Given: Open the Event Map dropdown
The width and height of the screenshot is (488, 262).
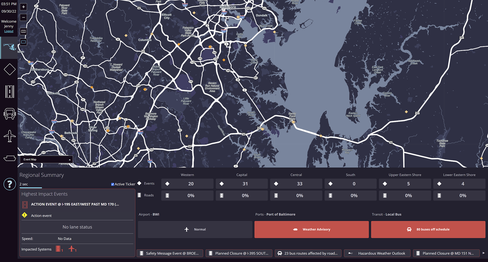Looking at the screenshot, I should [x=46, y=159].
